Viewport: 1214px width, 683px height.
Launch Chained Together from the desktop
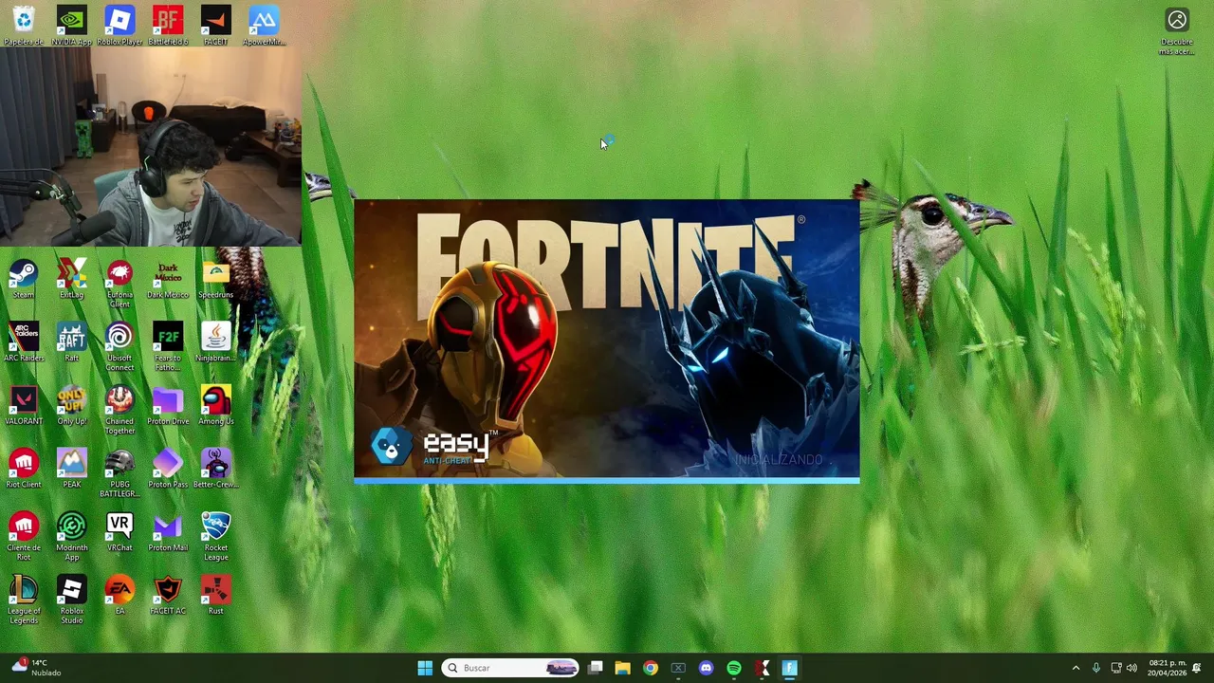click(x=120, y=411)
